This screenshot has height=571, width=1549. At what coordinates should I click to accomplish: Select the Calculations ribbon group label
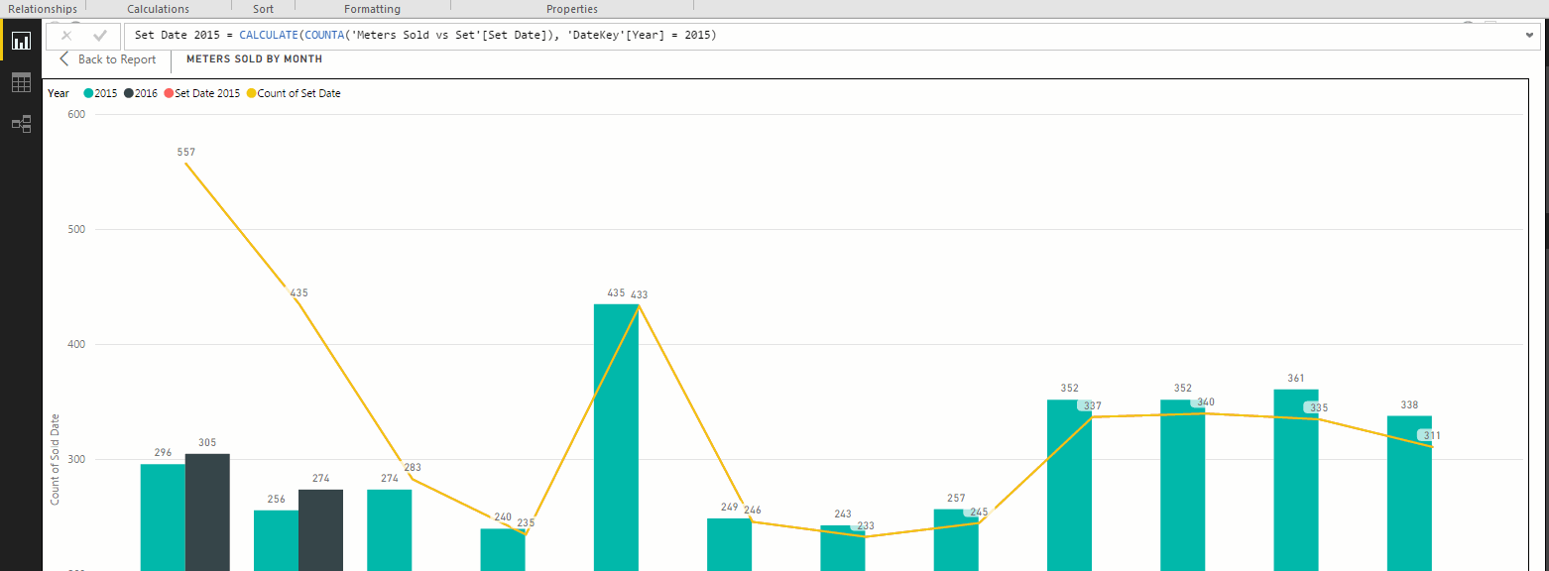click(158, 9)
